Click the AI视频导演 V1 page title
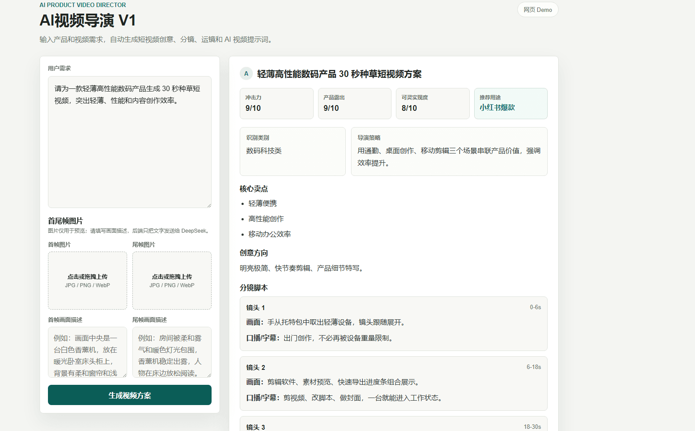 tap(88, 21)
